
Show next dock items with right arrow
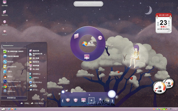point(112,101)
